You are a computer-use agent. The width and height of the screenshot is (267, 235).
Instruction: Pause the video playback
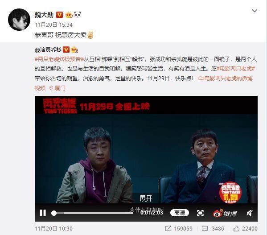tap(43, 213)
